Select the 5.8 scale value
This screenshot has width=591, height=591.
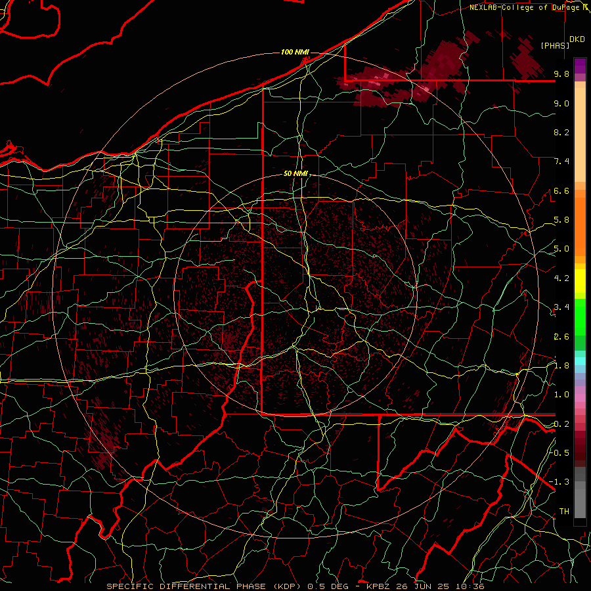(561, 220)
